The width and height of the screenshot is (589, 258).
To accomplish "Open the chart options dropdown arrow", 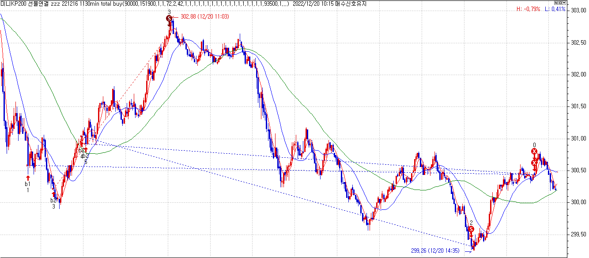I will pos(564,3).
